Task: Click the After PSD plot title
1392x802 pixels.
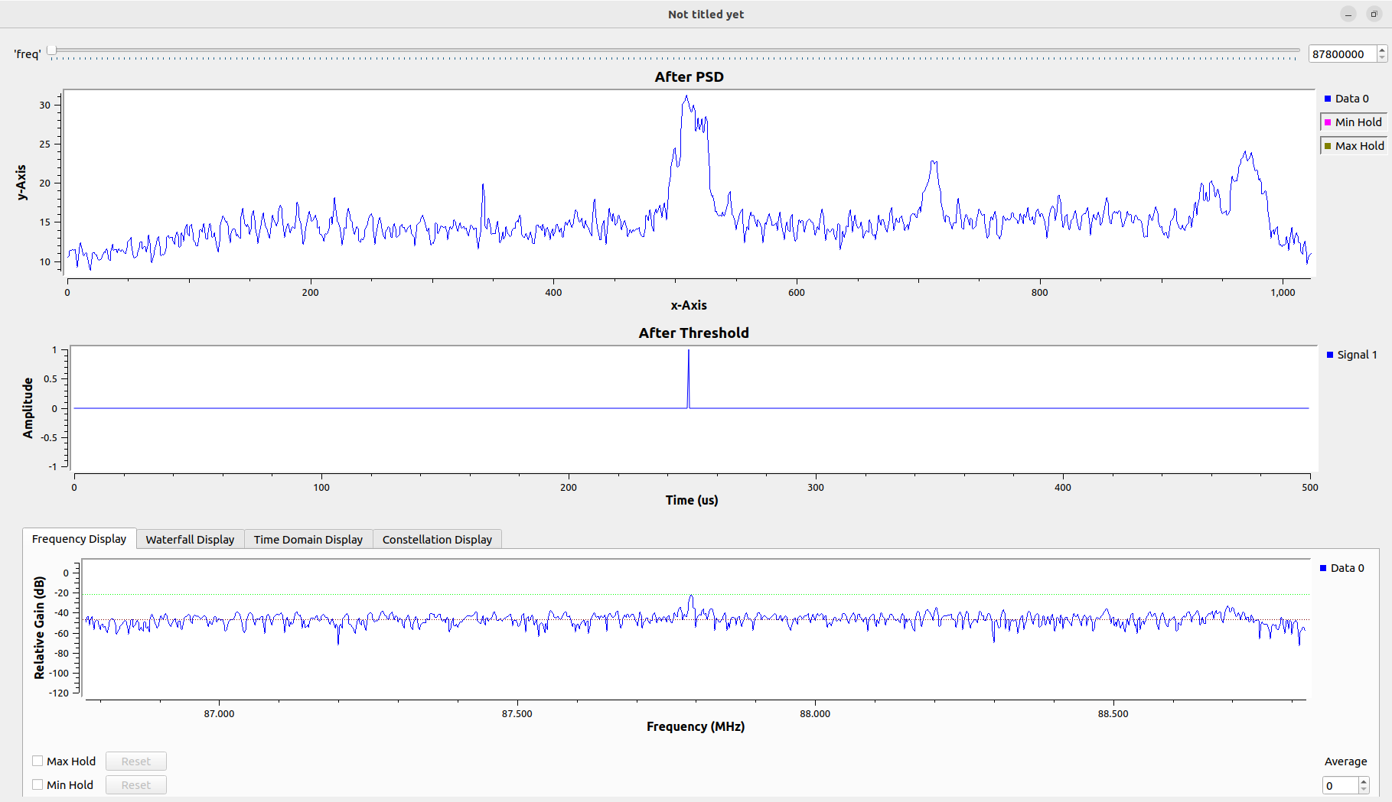Action: [689, 76]
